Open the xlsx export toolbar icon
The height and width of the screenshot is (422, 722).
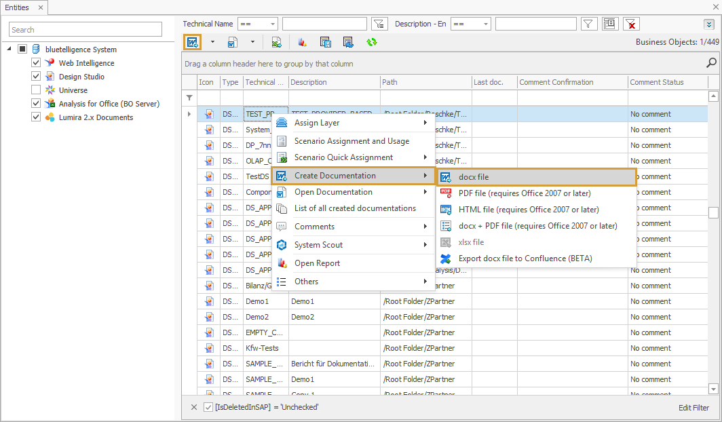click(x=276, y=41)
